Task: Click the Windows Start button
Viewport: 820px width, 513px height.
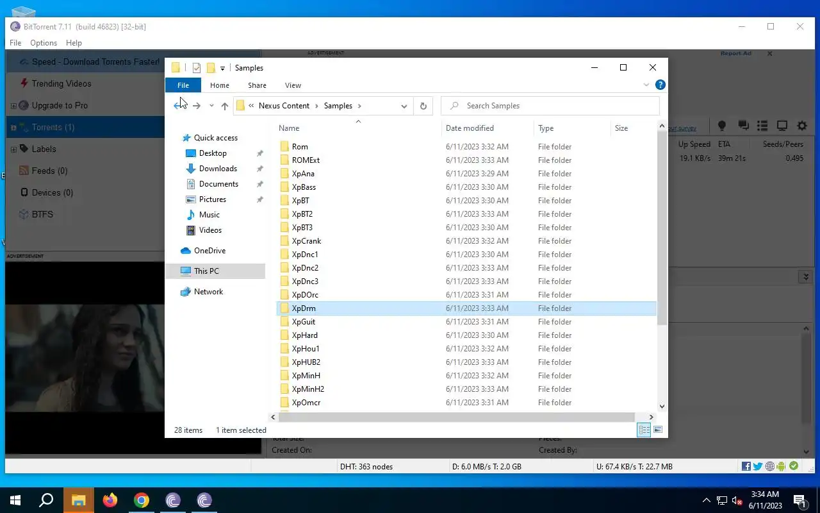Action: (15, 500)
